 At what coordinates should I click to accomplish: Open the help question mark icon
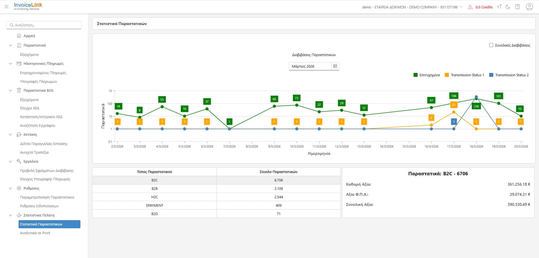point(517,7)
